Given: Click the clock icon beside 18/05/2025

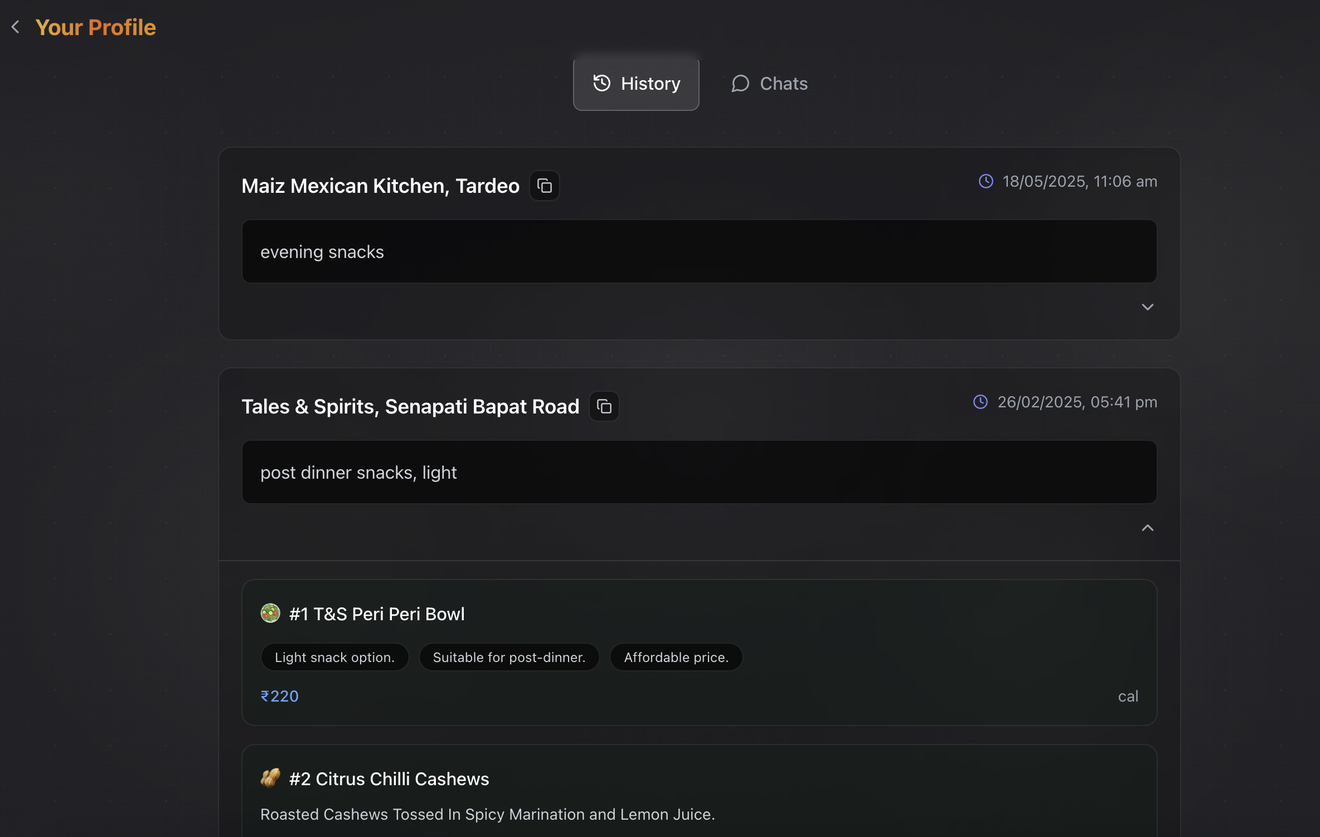Looking at the screenshot, I should 986,182.
